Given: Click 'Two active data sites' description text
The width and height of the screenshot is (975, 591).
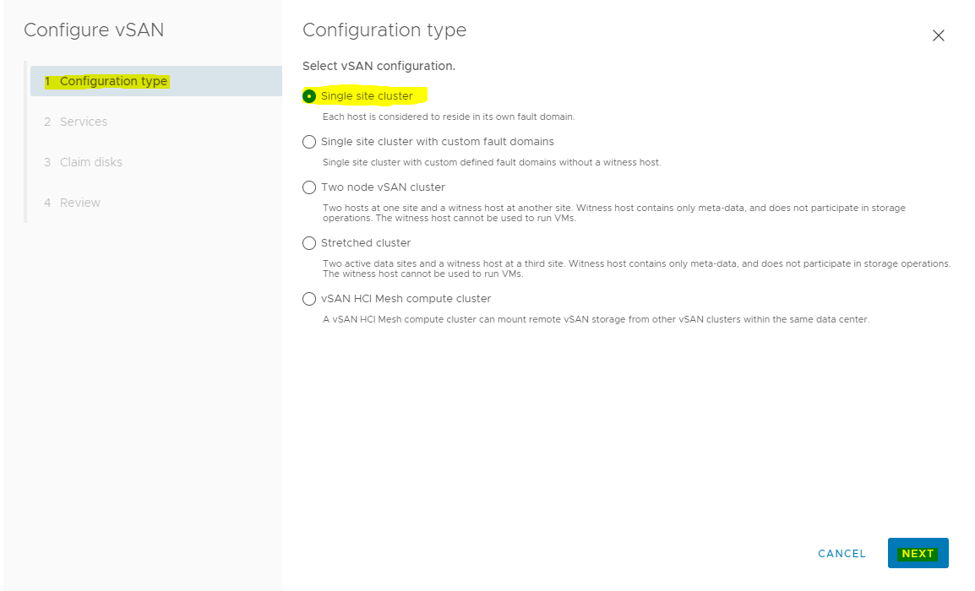Looking at the screenshot, I should [637, 268].
